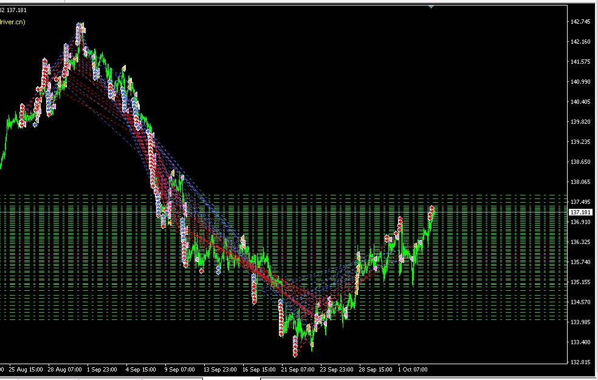Click the current price label 137.181
598x380 pixels.
point(580,212)
